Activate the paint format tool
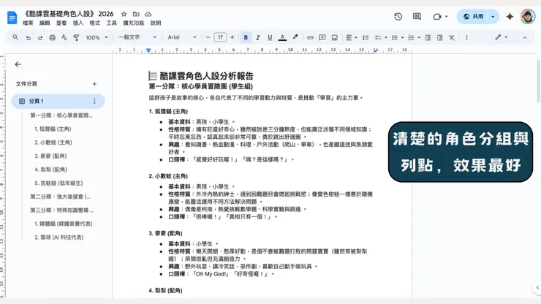 [x=76, y=37]
